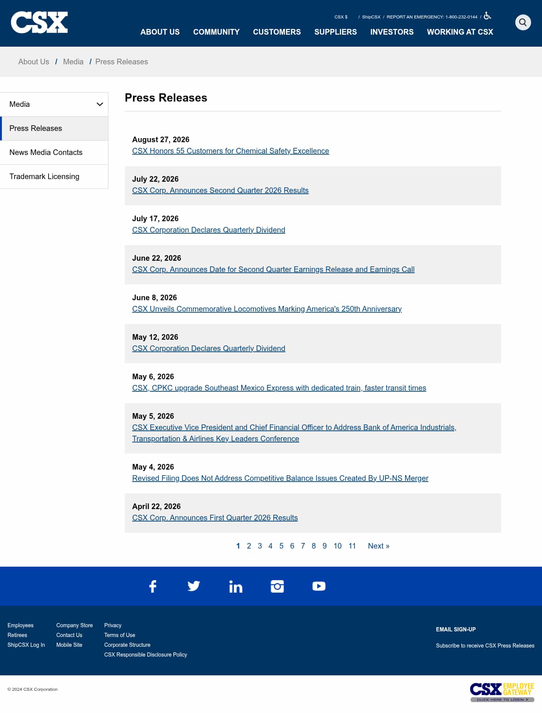This screenshot has height=713, width=542.
Task: Open CSX Twitter page icon
Action: (193, 586)
